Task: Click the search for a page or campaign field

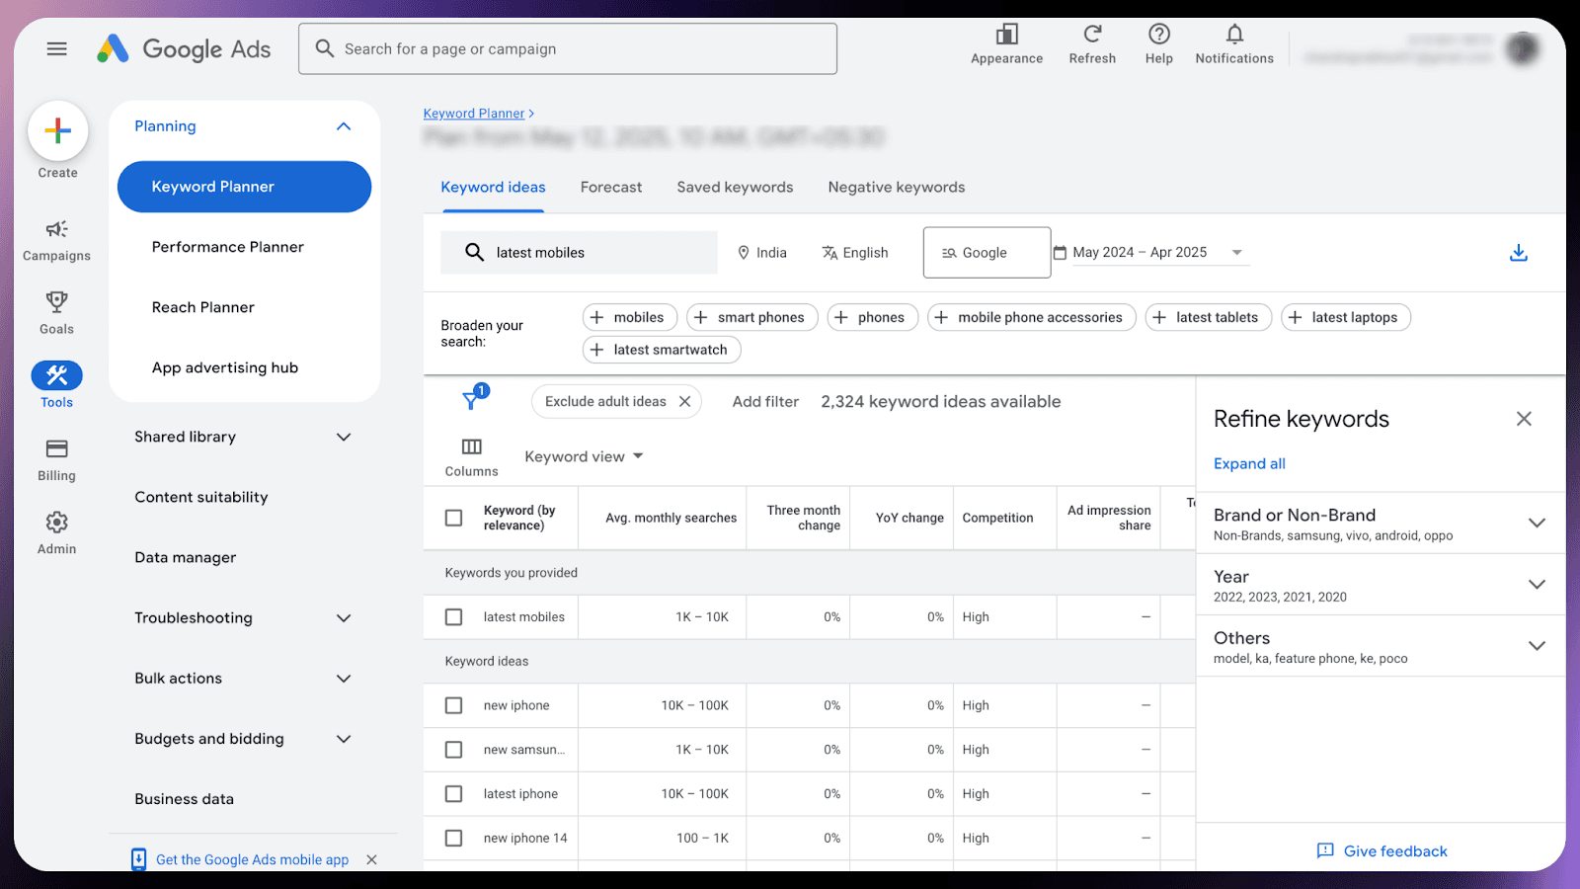Action: pos(568,48)
